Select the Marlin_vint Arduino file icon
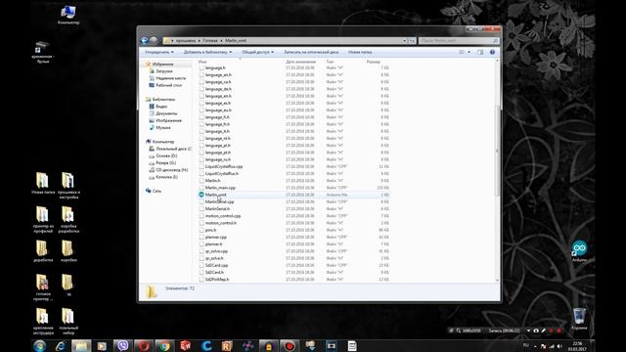The height and width of the screenshot is (352, 626). 201,195
